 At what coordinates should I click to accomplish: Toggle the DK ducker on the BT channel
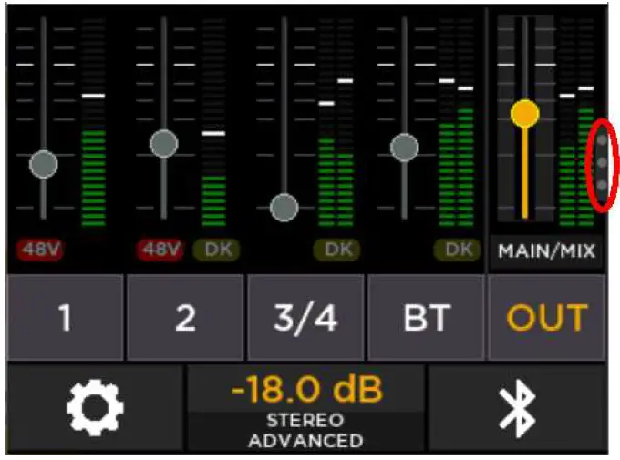[457, 250]
